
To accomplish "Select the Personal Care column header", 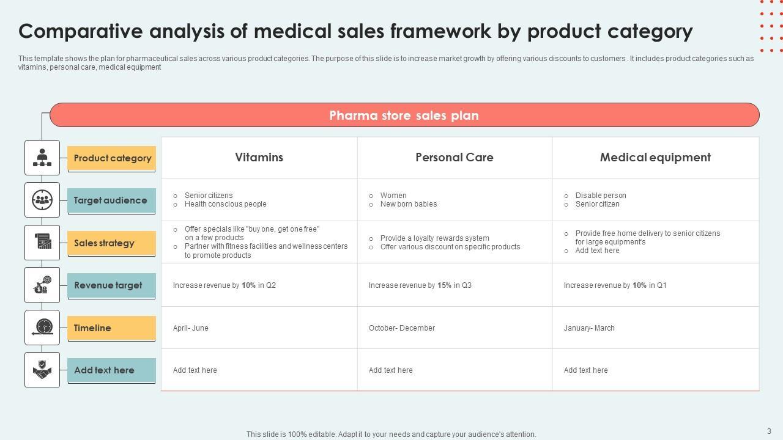I will tap(454, 158).
